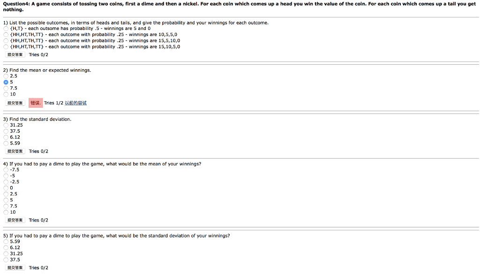Choose 5.59 in the standard deviation question
480x274 pixels.
pos(5,143)
